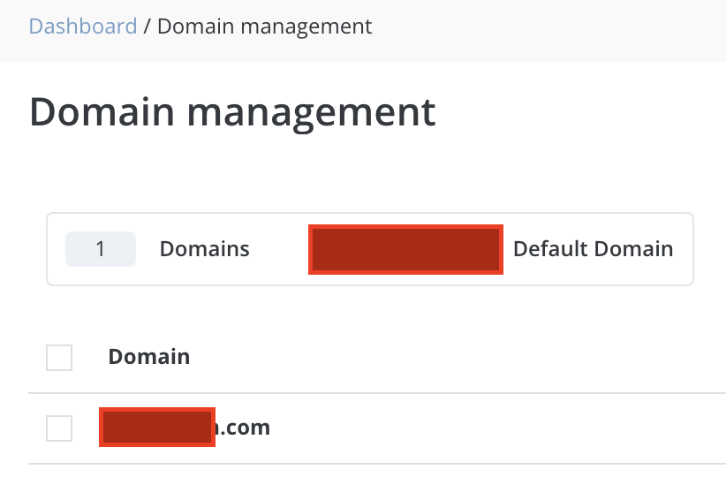Viewport: 726px width, 500px height.
Task: Select the Domains label in summary box
Action: 204,249
